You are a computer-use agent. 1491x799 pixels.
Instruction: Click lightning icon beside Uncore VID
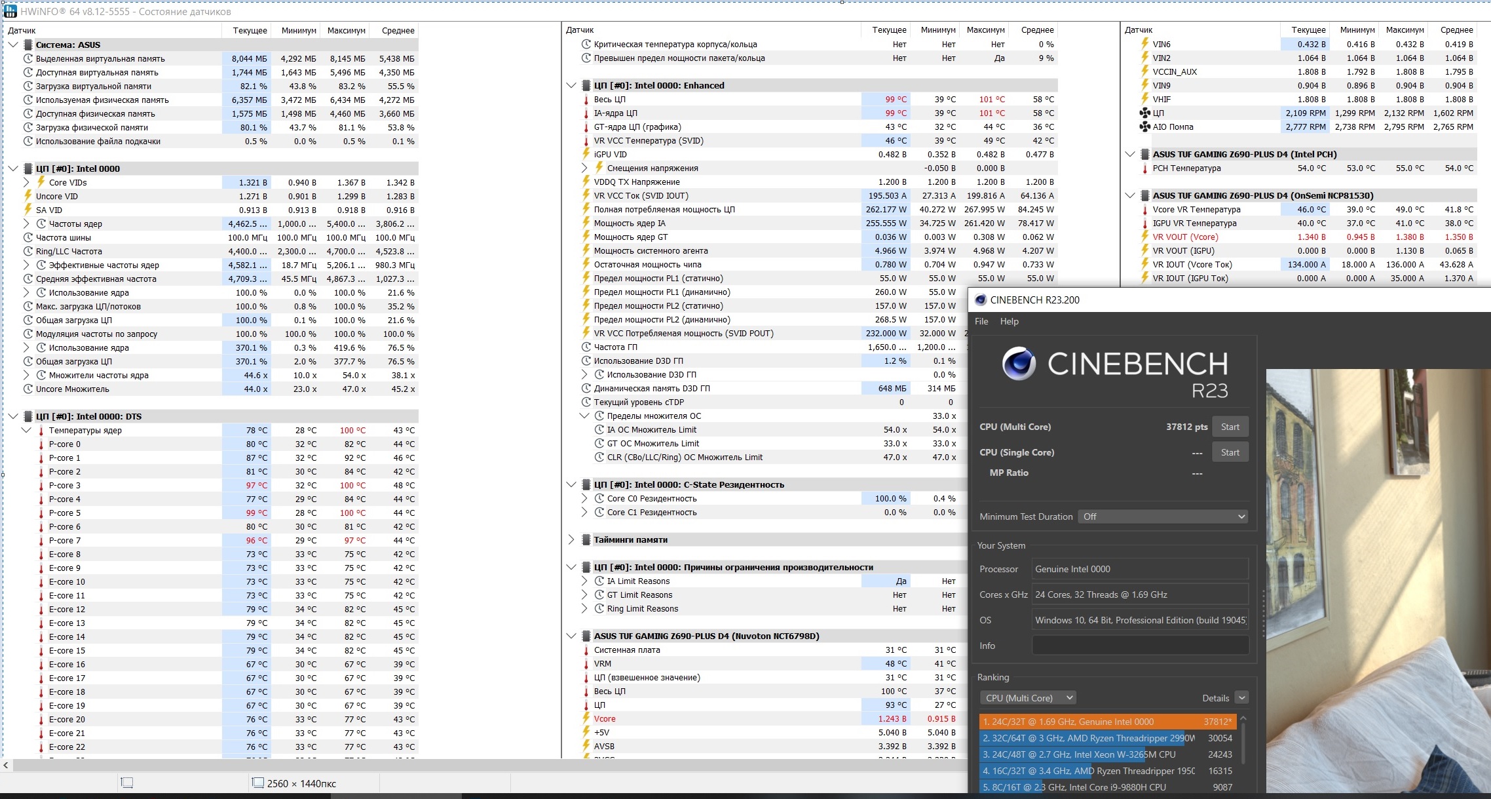(28, 196)
